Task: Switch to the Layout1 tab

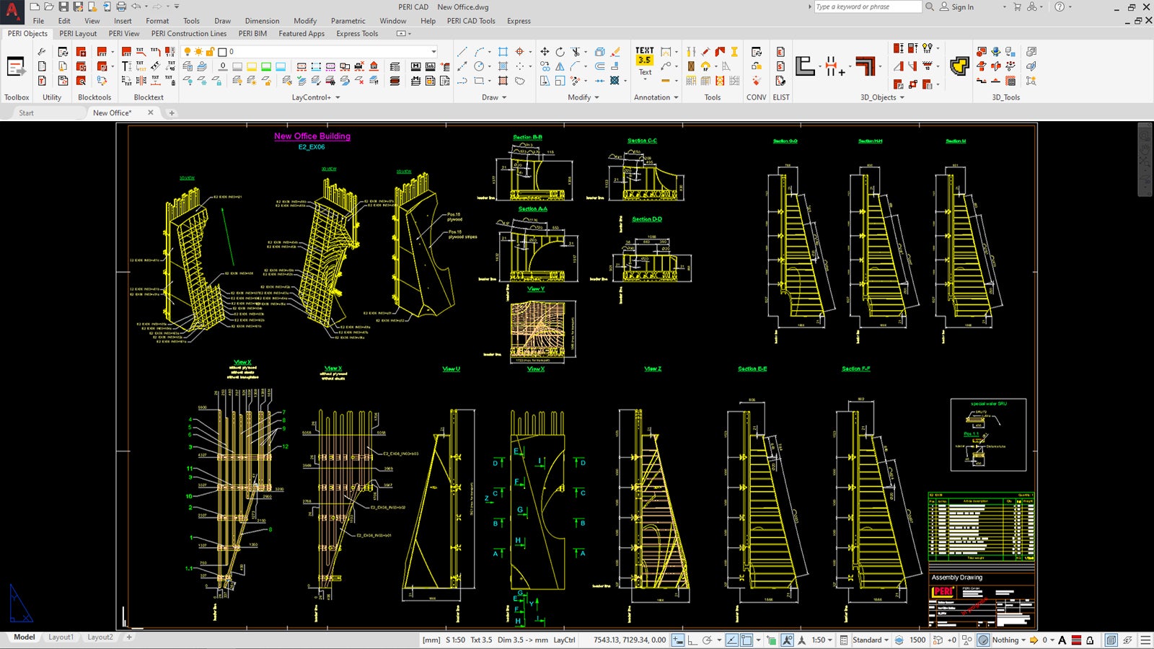Action: tap(61, 637)
